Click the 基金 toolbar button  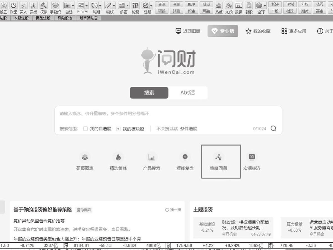coord(320,11)
